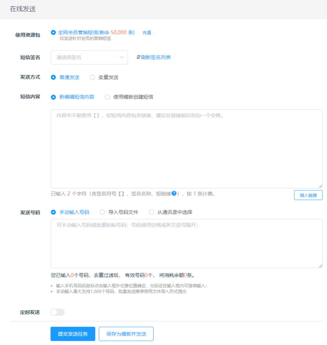Focus the phone numbers input text area

point(186,243)
